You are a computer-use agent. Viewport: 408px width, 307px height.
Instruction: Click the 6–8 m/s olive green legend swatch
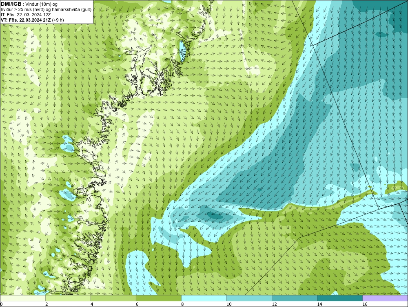click(159, 298)
